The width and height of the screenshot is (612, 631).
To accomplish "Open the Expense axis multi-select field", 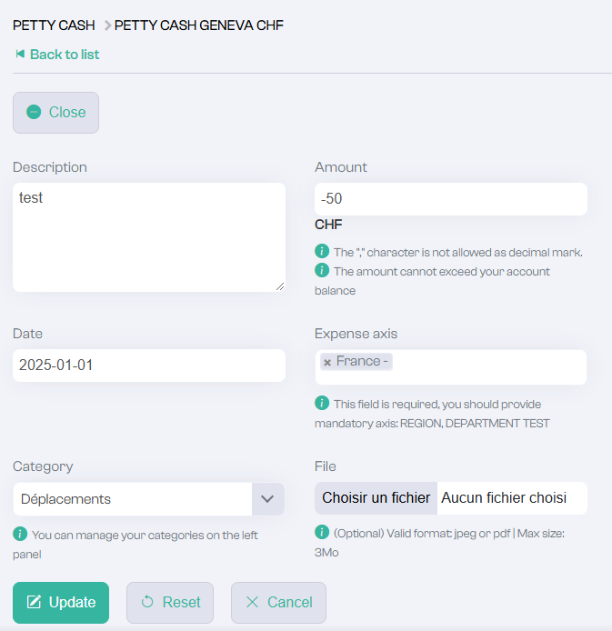I will tap(451, 367).
